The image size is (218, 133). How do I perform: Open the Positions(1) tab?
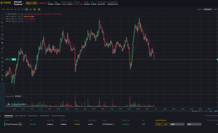tap(9, 116)
